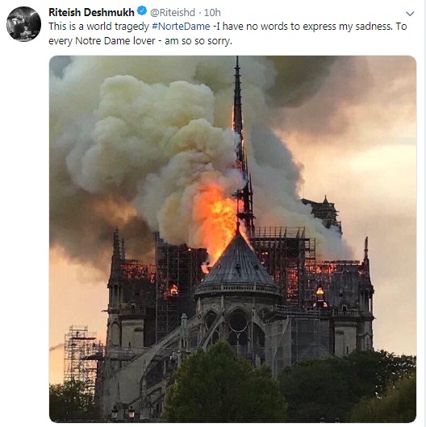
Task: Click the phrase 'every Notre Dame lover'
Action: (x=102, y=41)
